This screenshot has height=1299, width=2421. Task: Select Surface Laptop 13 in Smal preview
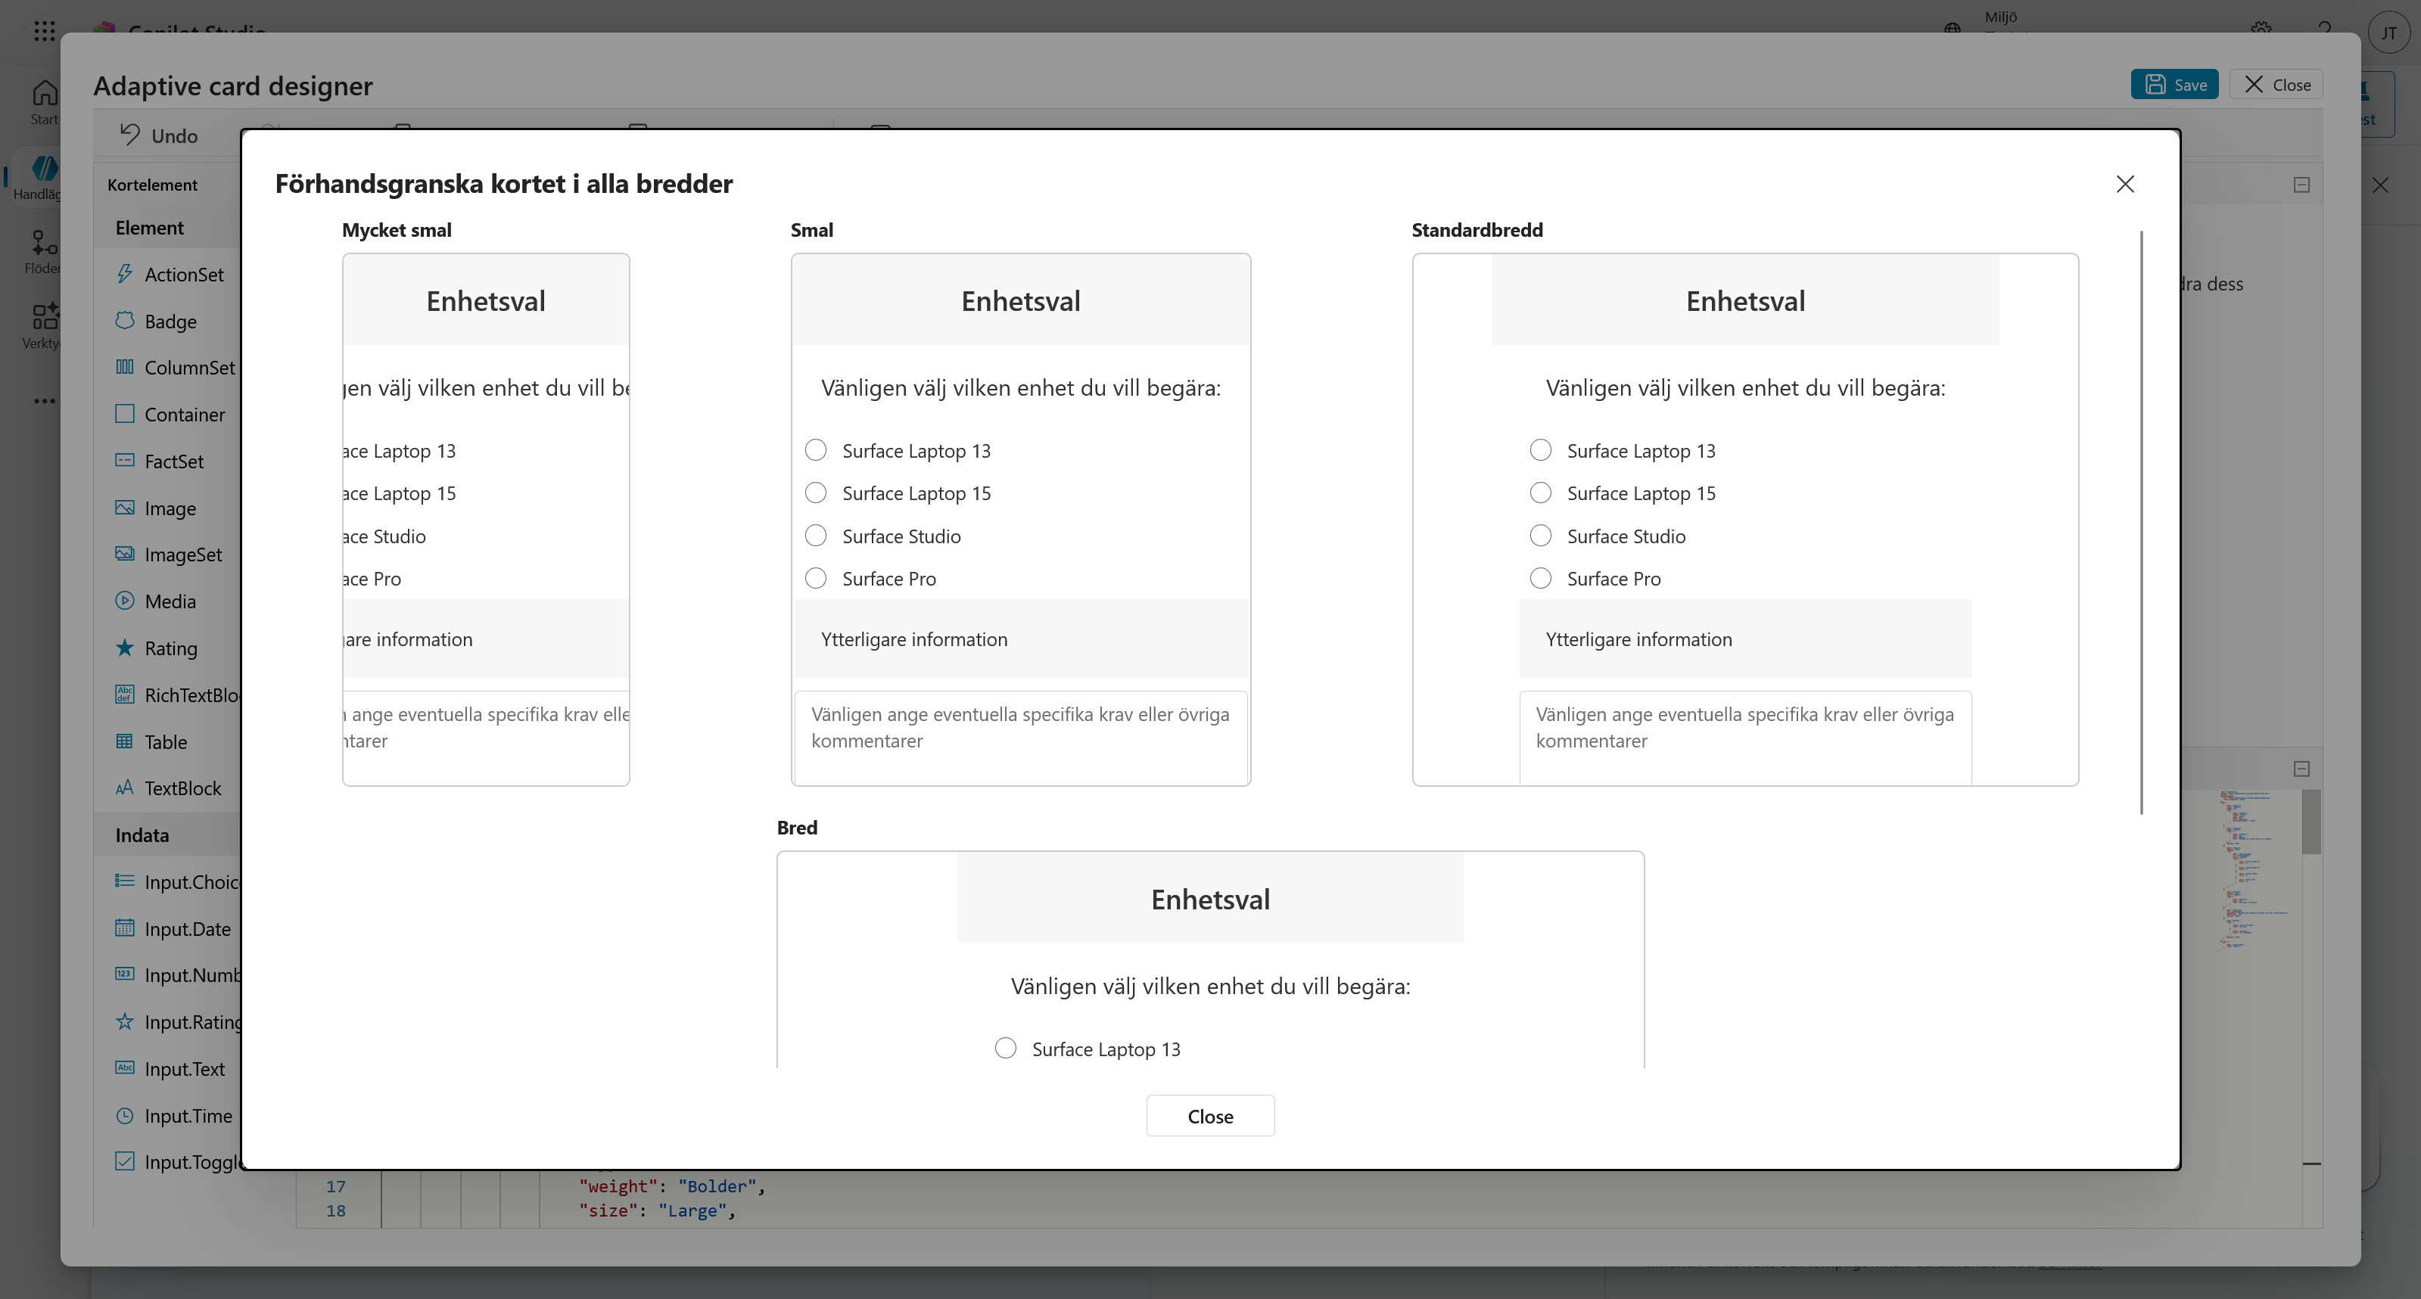pyautogui.click(x=816, y=451)
